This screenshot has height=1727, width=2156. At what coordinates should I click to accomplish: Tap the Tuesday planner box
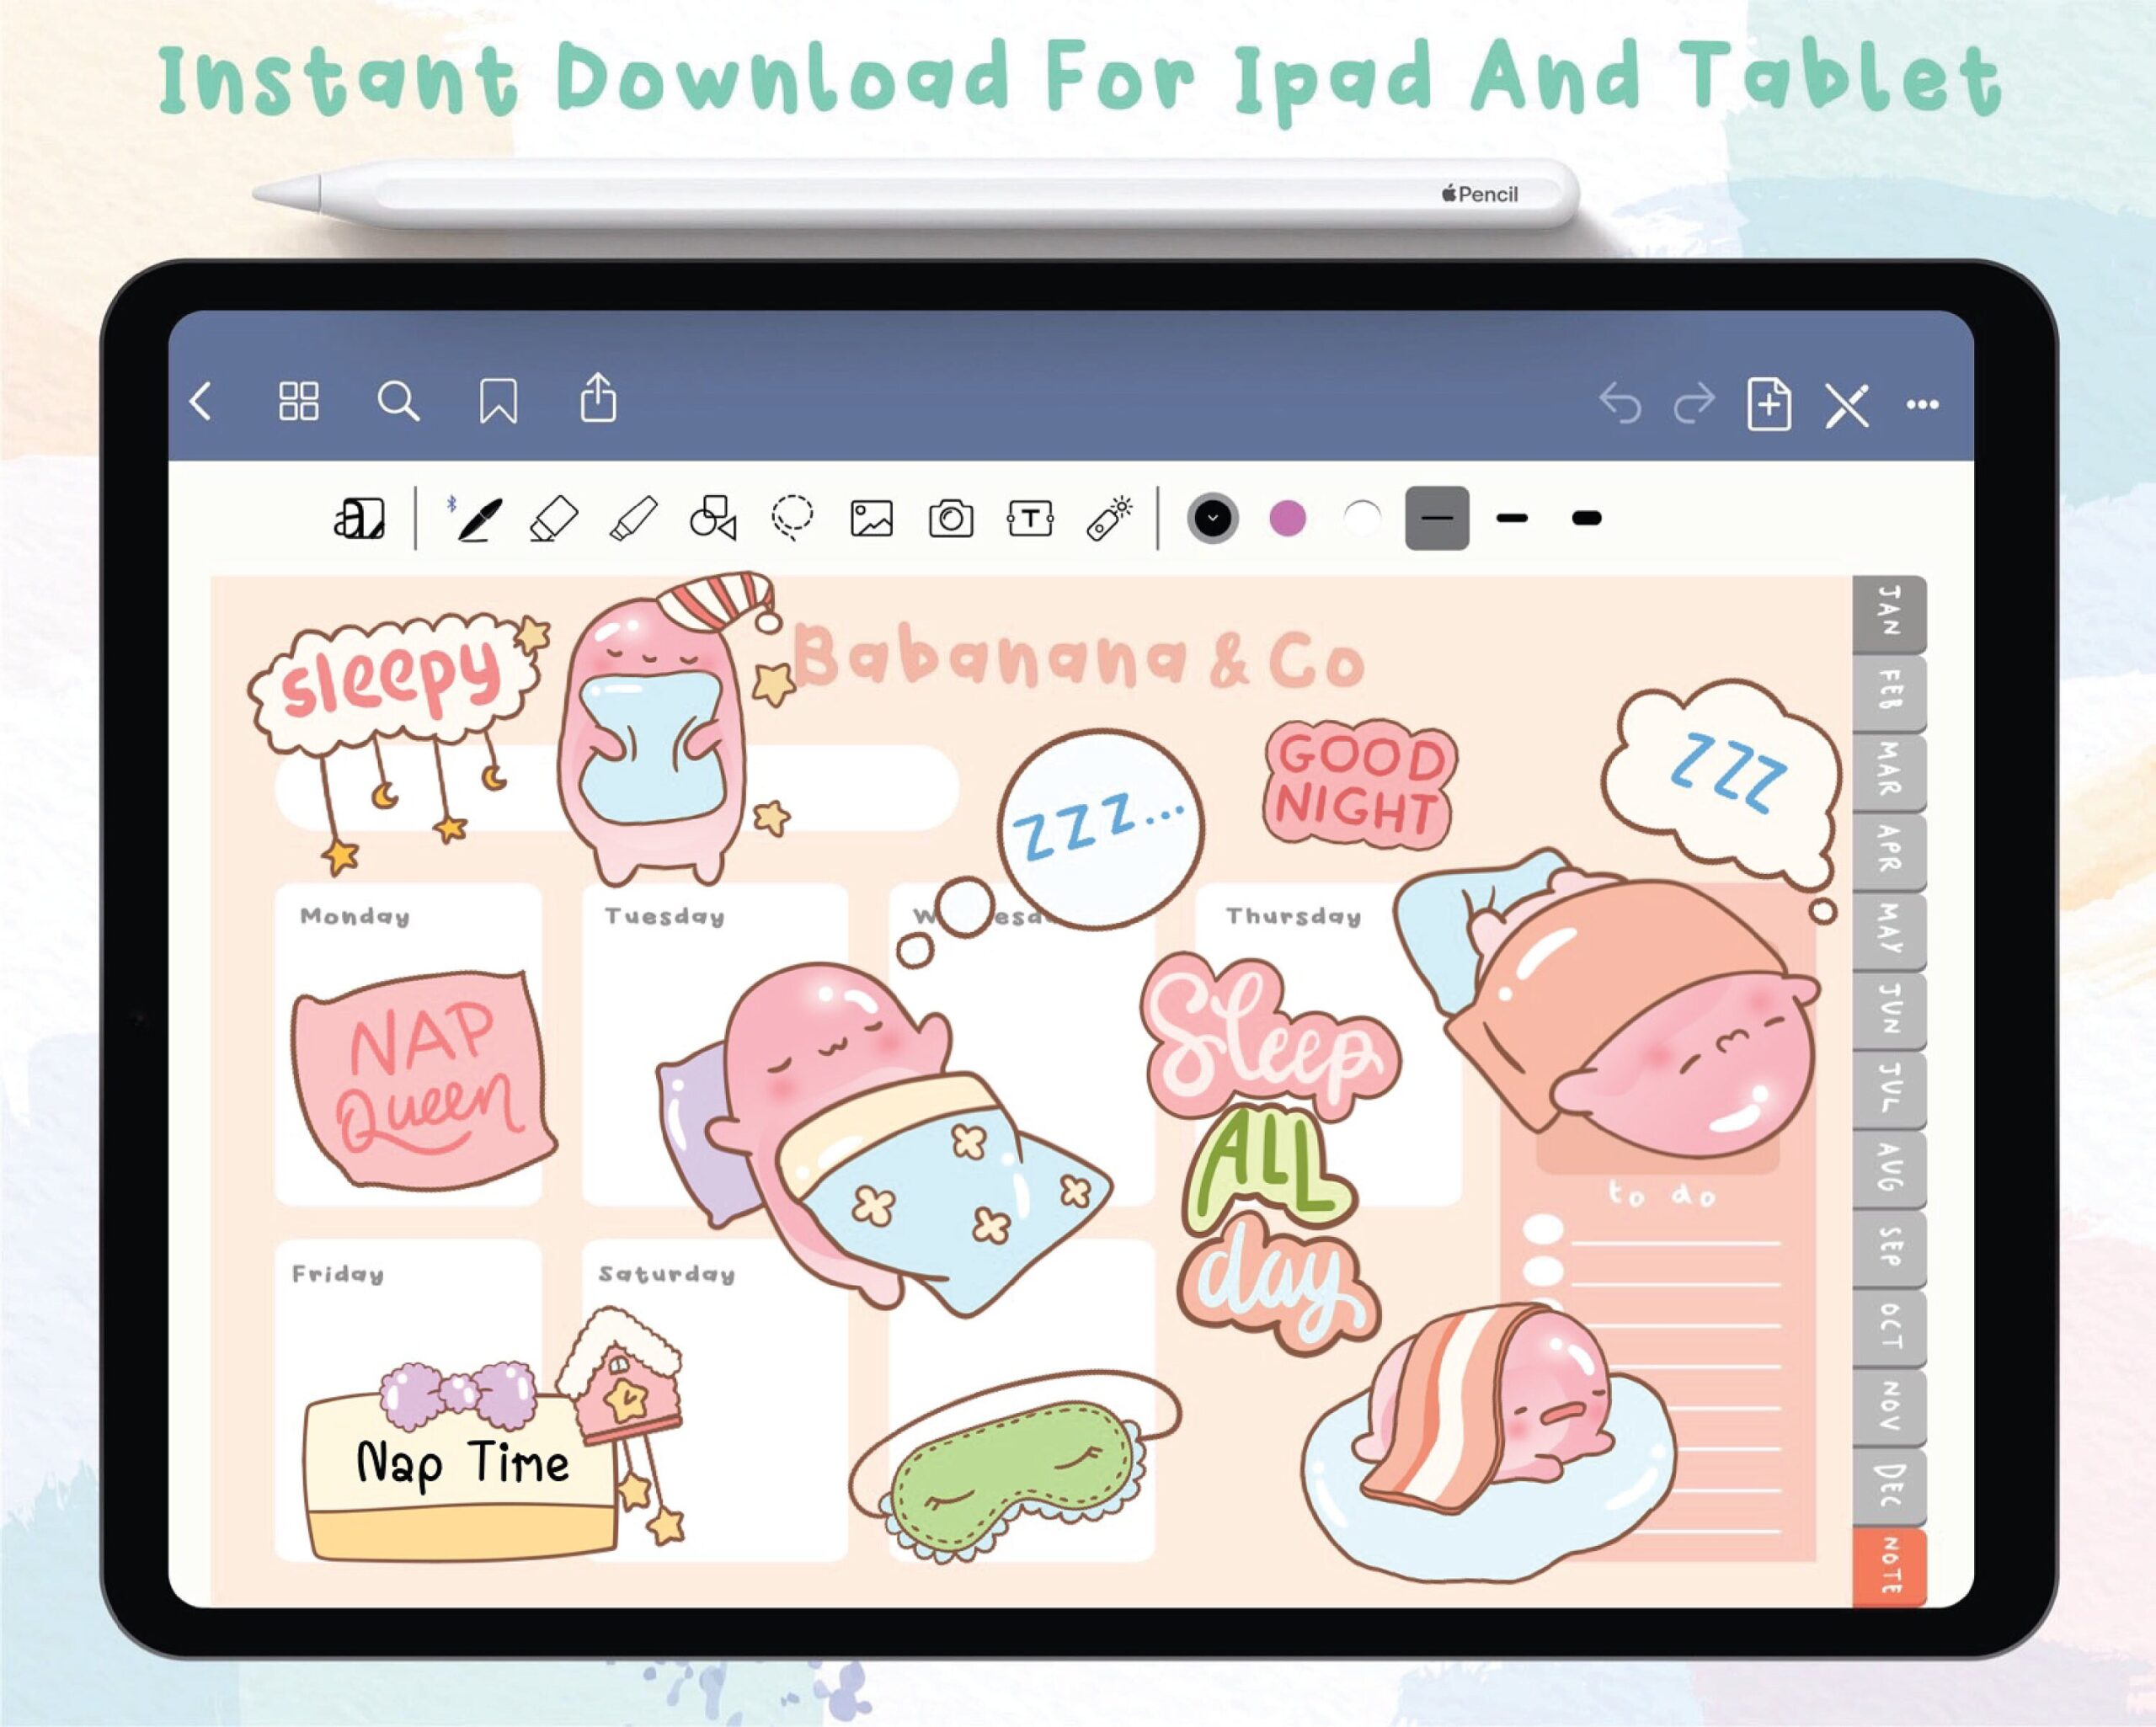pyautogui.click(x=715, y=1044)
